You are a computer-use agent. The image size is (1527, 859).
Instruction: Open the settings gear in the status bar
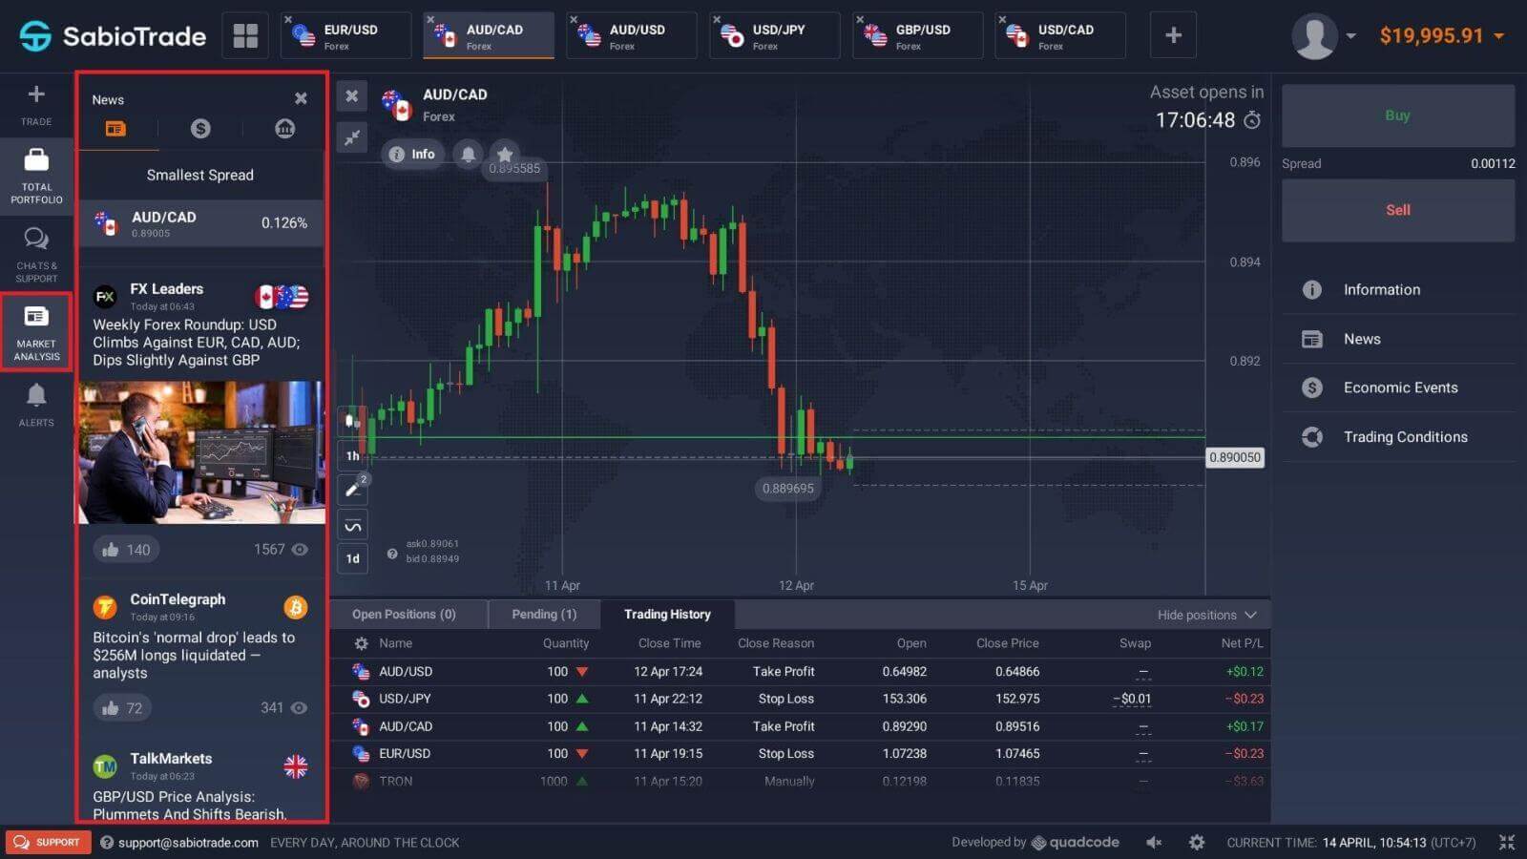click(1197, 842)
